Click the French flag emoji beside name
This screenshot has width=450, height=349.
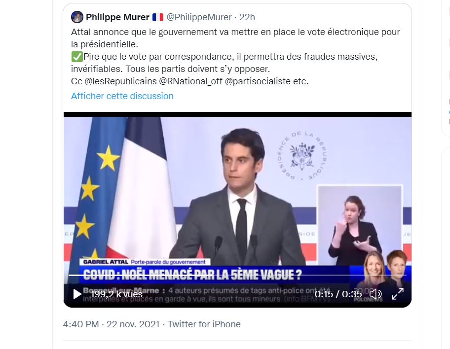click(x=157, y=17)
